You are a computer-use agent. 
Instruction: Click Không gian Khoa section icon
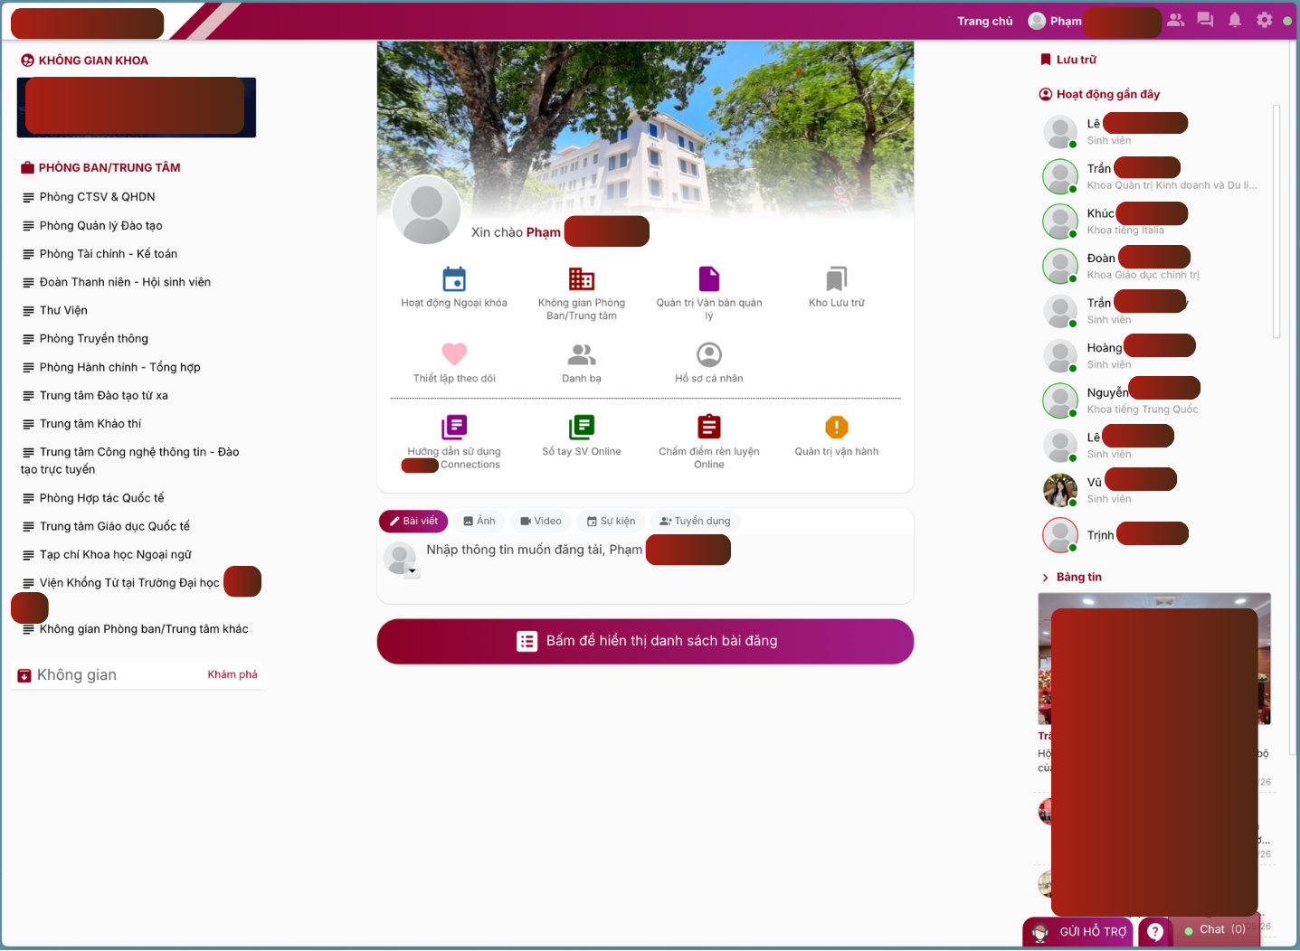(x=27, y=61)
